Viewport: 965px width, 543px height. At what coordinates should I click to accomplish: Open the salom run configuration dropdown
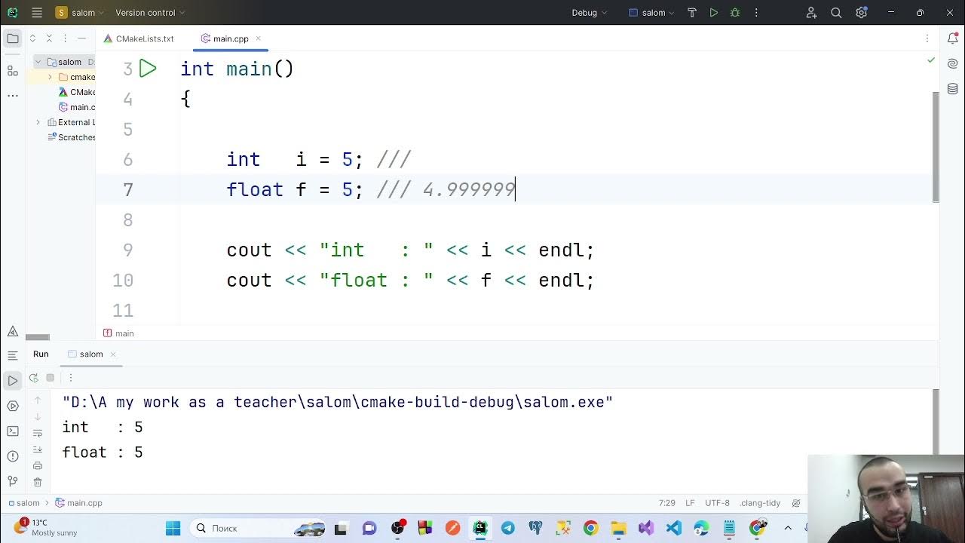point(652,13)
